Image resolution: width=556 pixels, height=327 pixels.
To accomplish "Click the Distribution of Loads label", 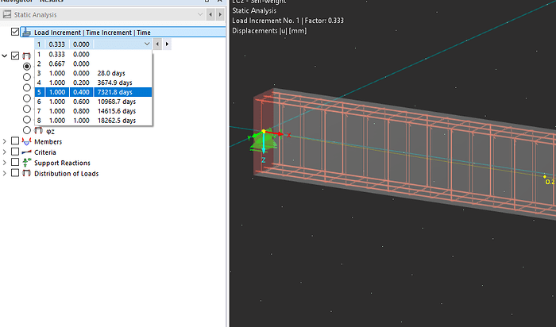I will pyautogui.click(x=66, y=174).
